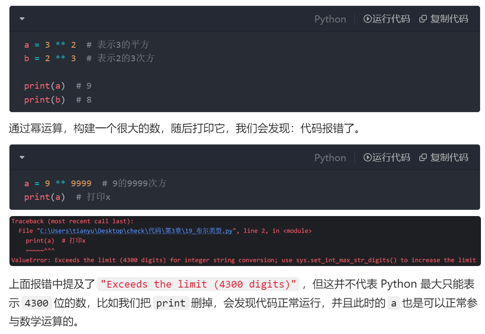Click the 'print(b) # 8' line
Image resolution: width=485 pixels, height=334 pixels.
point(58,100)
